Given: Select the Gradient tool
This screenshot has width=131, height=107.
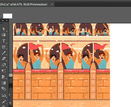Looking at the screenshot, I should [x=4, y=83].
